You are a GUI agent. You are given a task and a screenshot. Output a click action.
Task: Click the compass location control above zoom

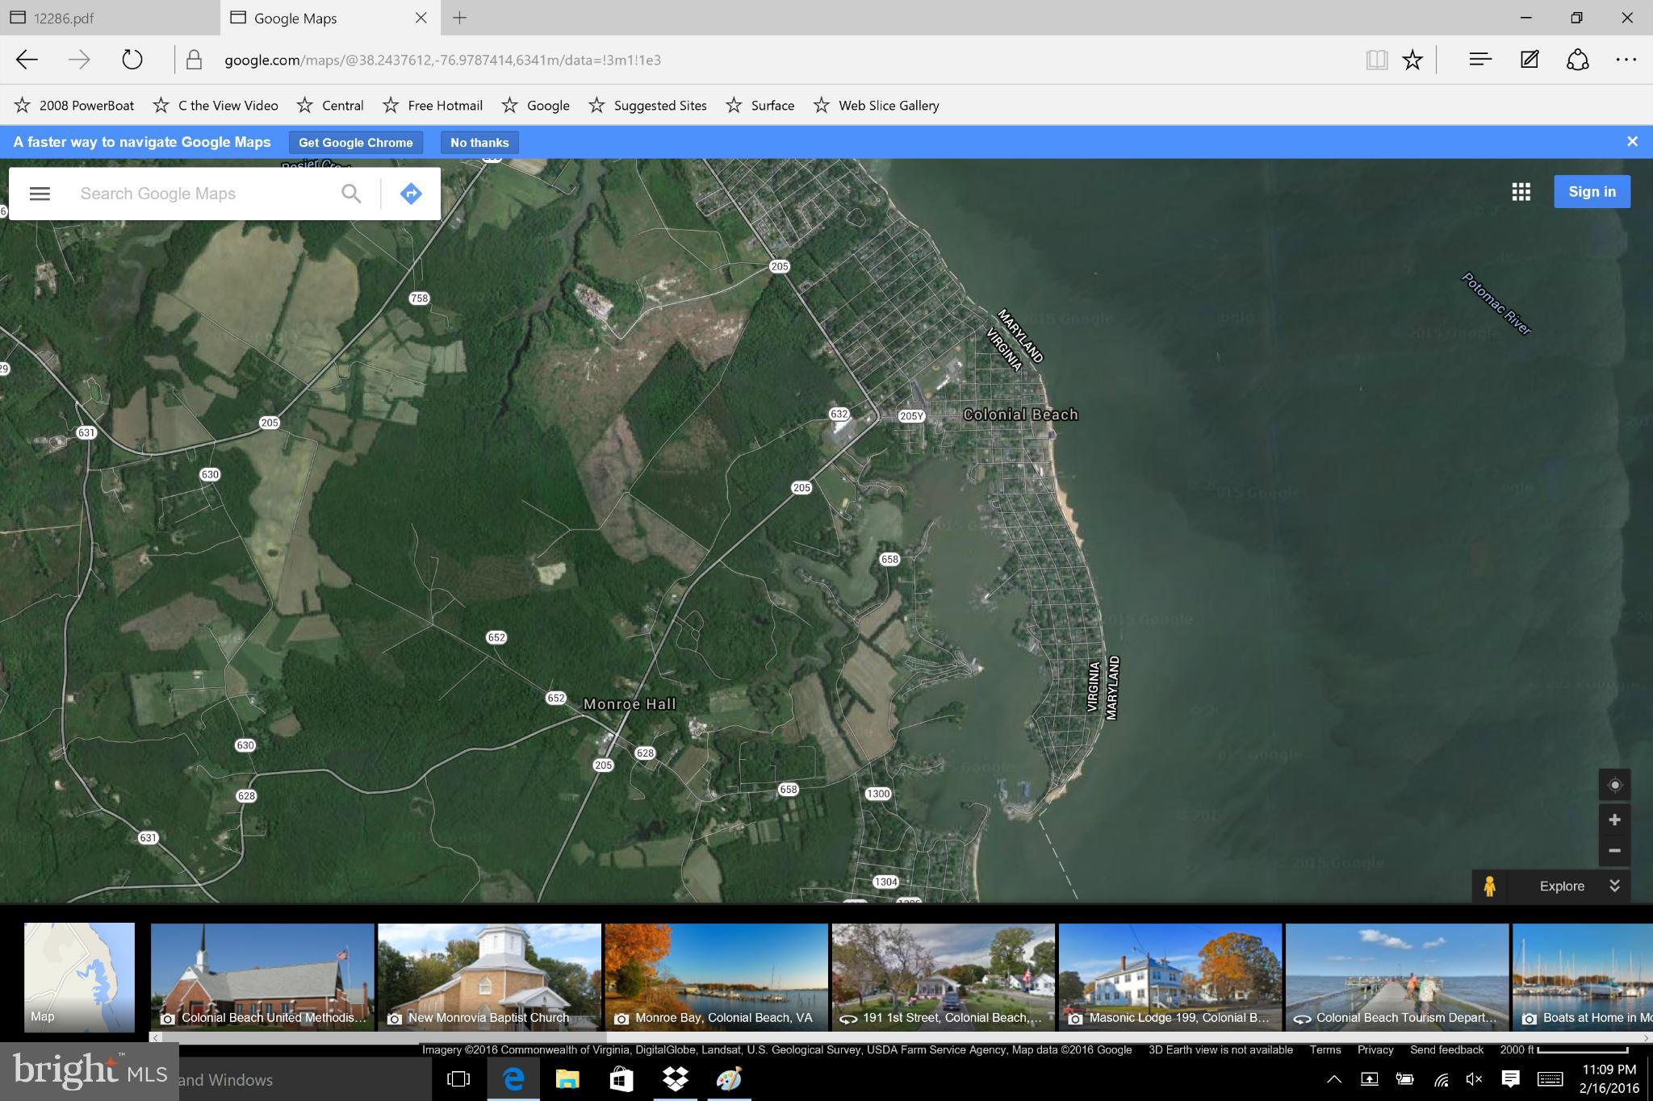point(1613,783)
